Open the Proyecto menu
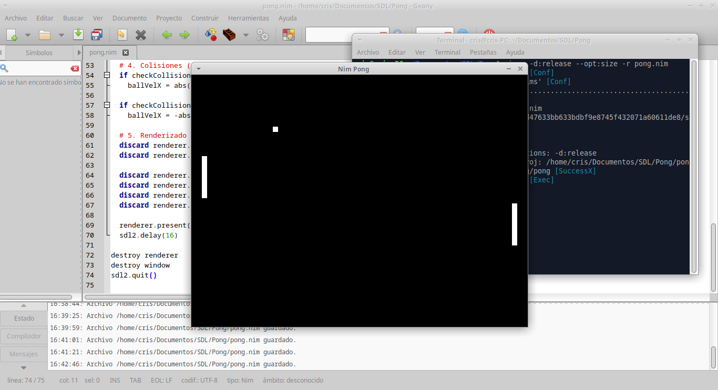The image size is (718, 390). point(169,18)
